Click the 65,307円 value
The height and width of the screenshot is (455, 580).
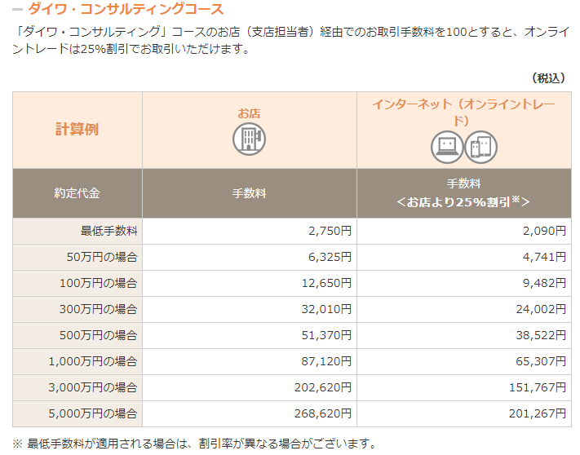coord(541,361)
